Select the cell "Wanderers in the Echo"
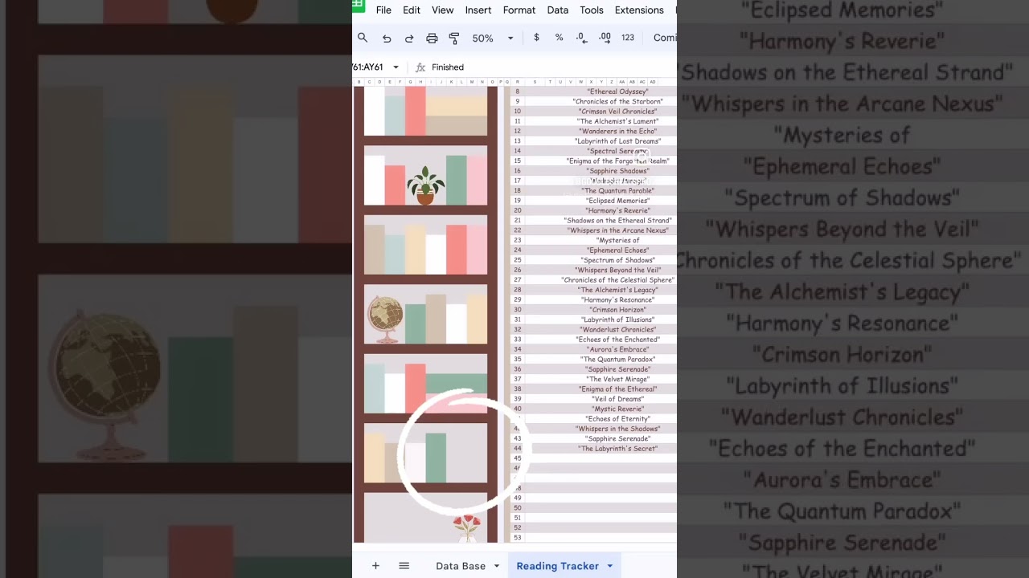 point(617,132)
